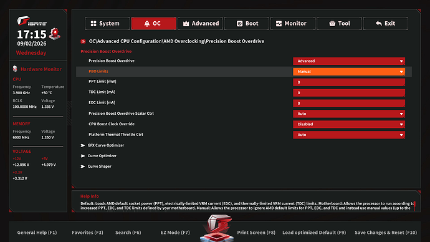Click the Hardware Monitor icon
430x242 pixels.
(15, 69)
